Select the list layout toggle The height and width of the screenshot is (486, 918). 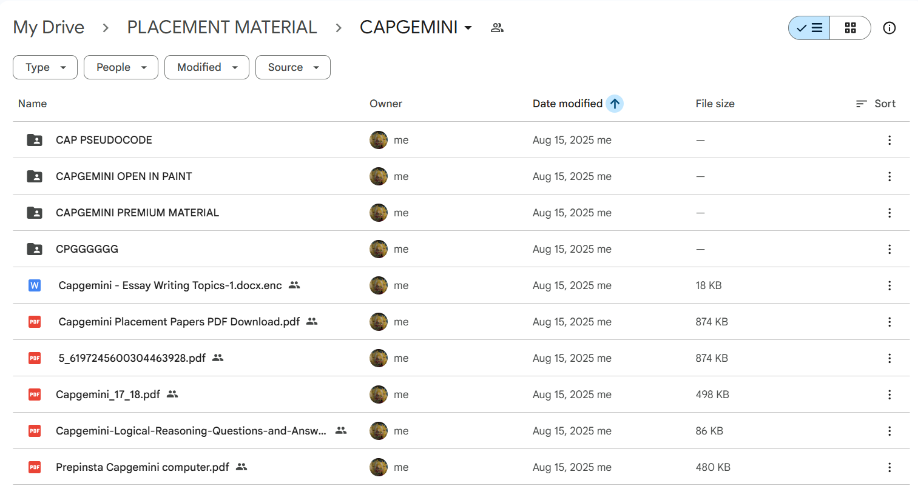[808, 27]
